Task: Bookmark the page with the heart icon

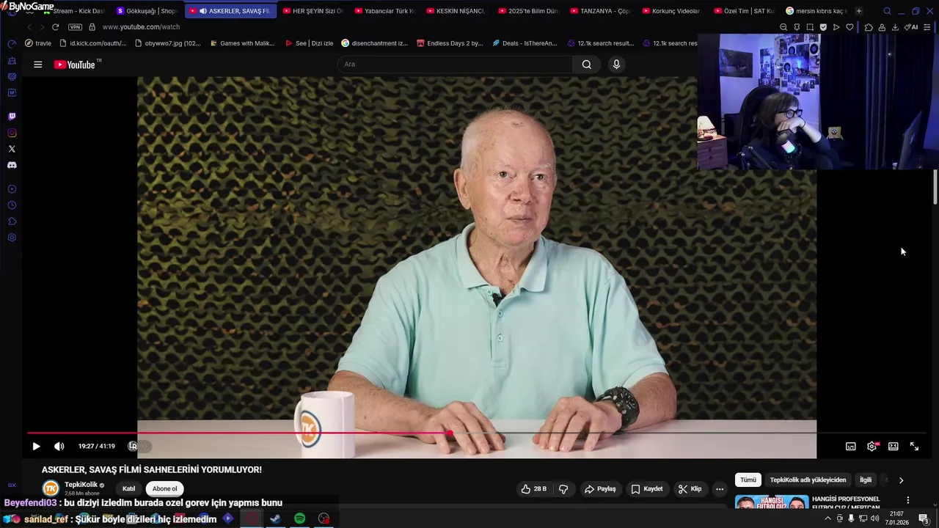Action: (850, 27)
